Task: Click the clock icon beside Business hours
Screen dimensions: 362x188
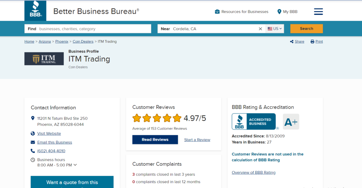Action: click(x=33, y=160)
